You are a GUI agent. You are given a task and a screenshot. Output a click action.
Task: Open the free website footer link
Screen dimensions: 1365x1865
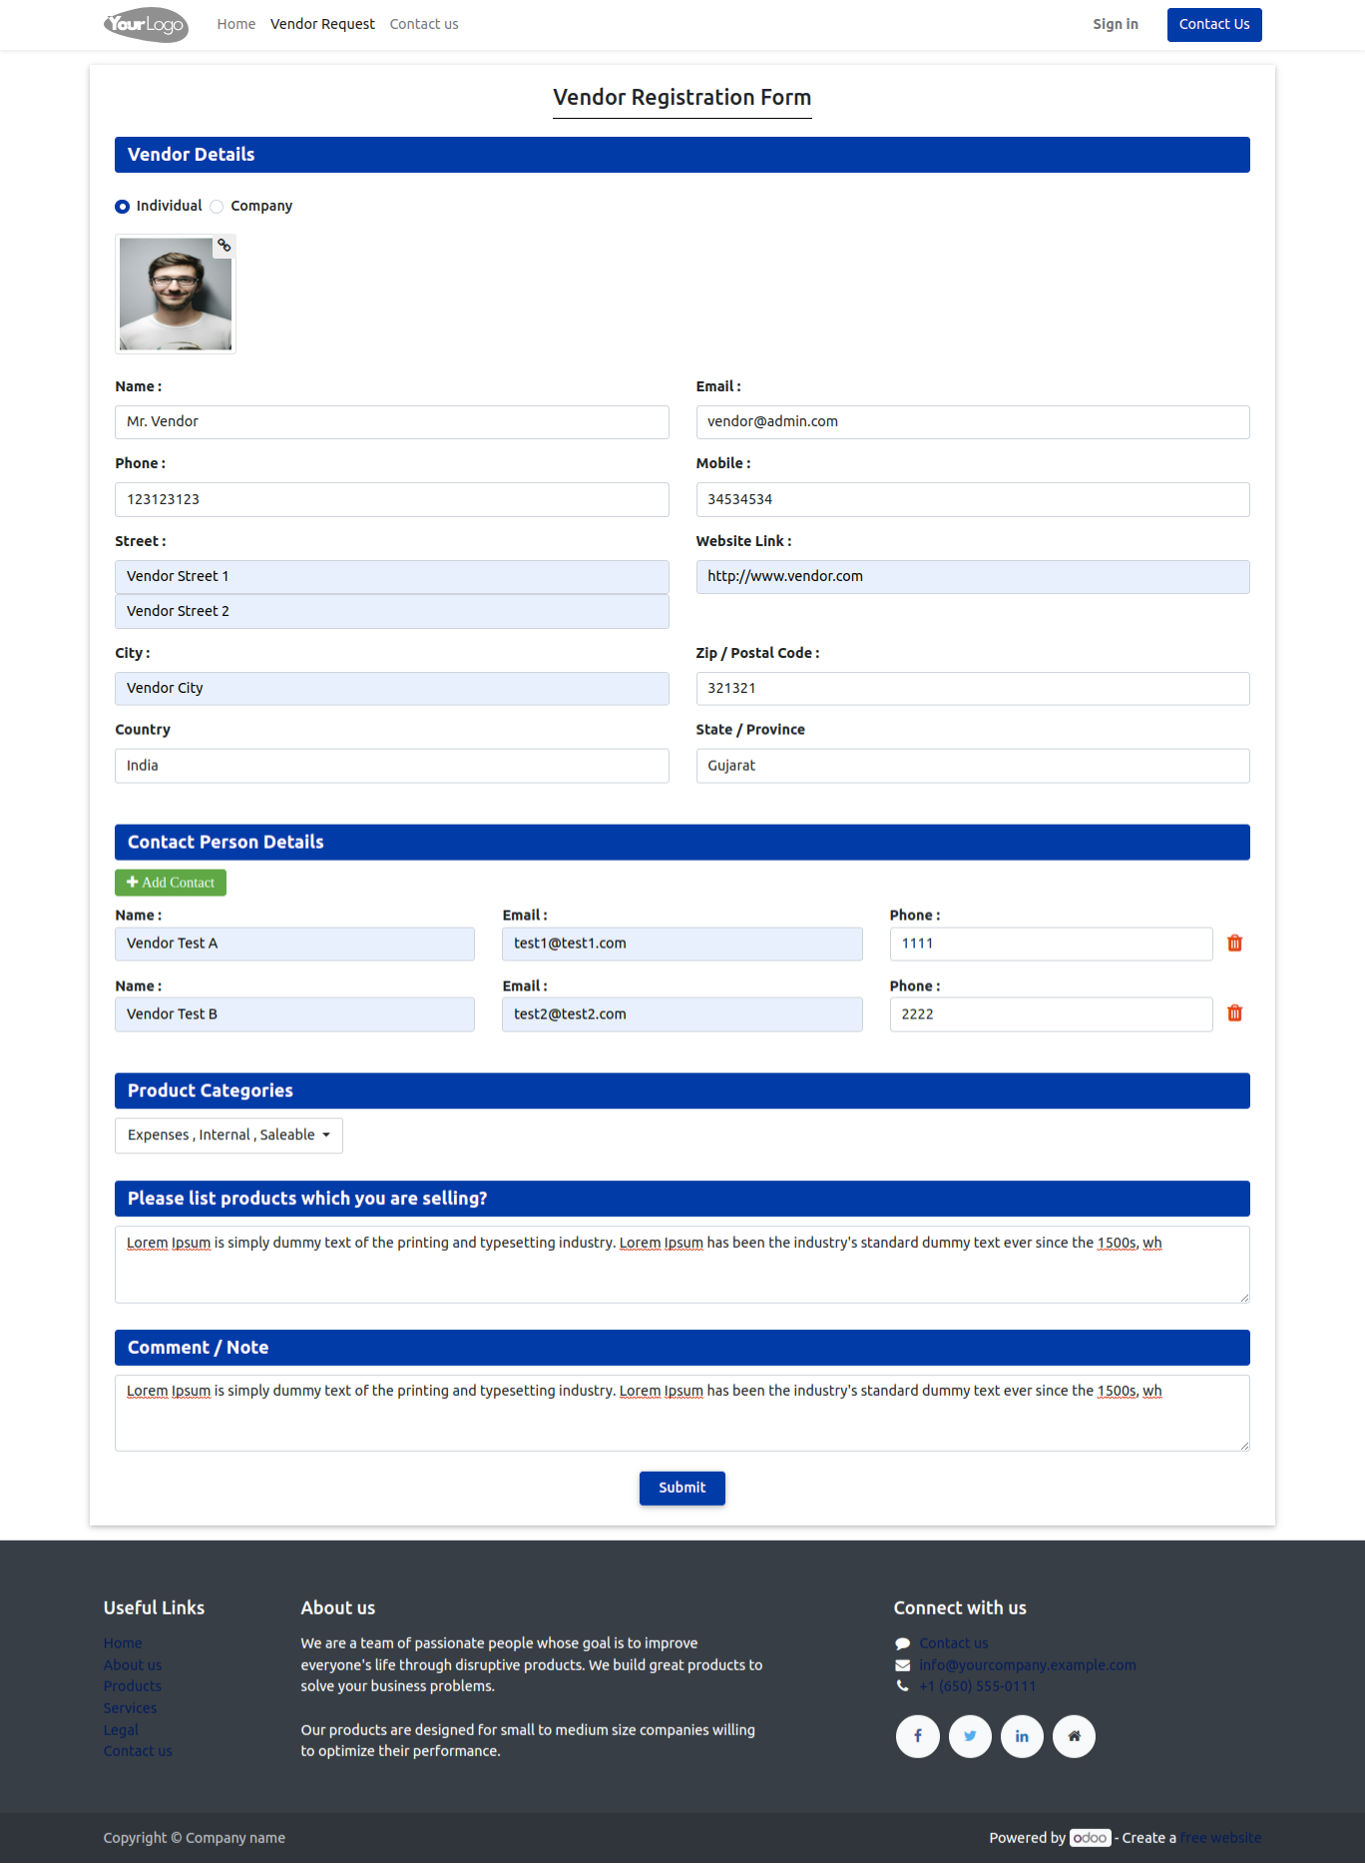[1221, 1838]
